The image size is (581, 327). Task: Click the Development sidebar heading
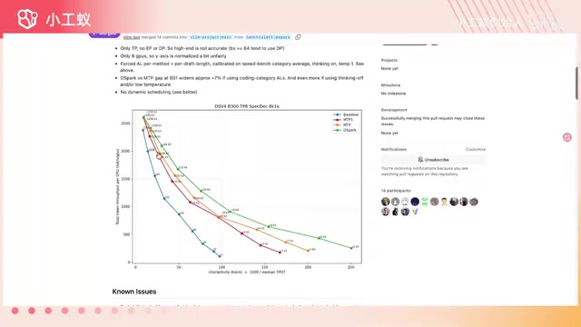coord(394,110)
